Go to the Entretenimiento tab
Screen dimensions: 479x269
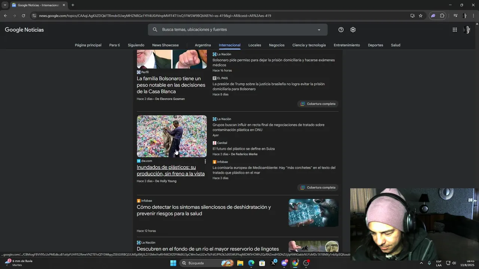point(347,45)
